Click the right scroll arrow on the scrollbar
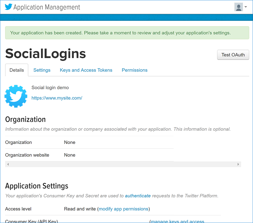The height and width of the screenshot is (223, 253). (238, 164)
